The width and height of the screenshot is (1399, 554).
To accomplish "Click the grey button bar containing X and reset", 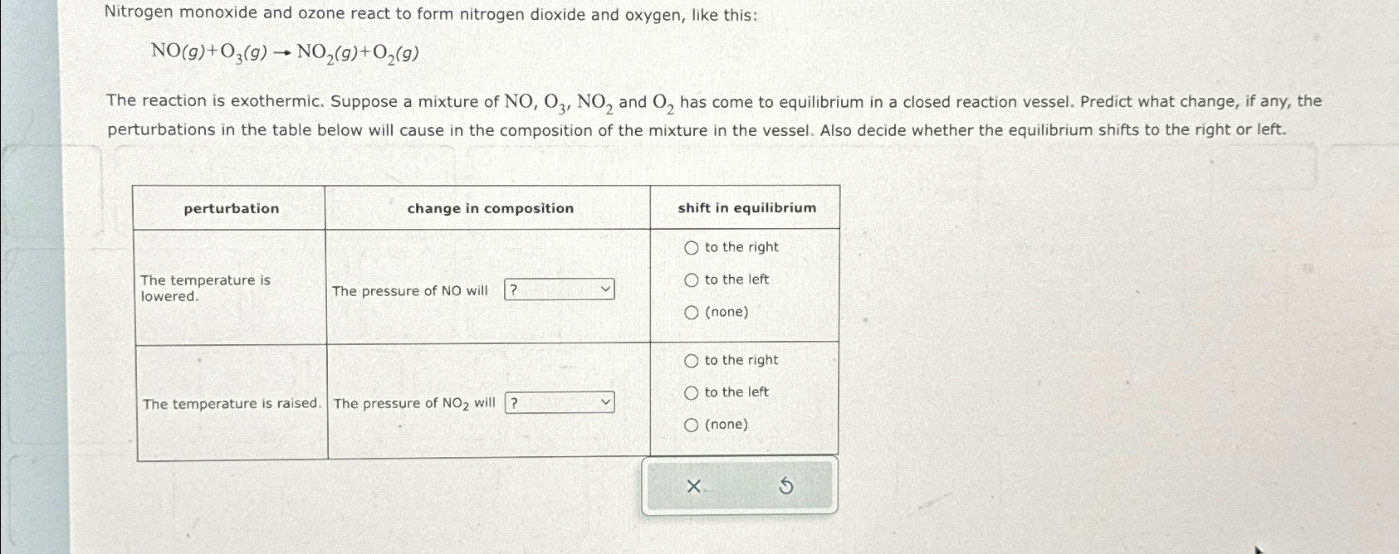I will pyautogui.click(x=739, y=487).
